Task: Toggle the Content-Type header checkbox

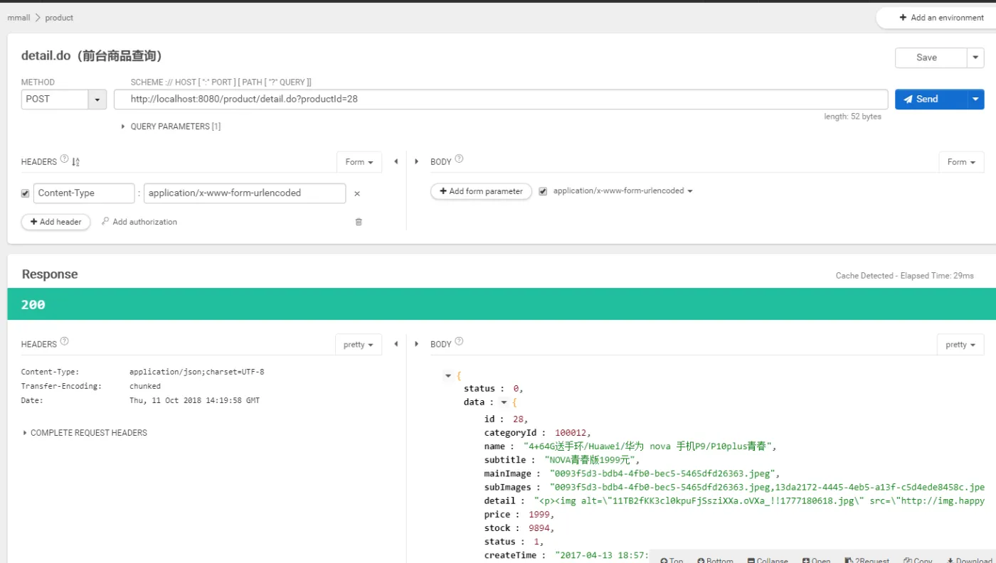Action: pyautogui.click(x=26, y=193)
